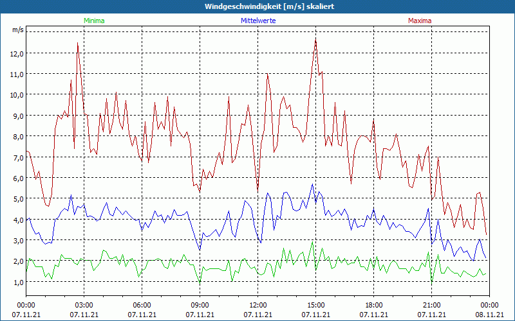Click the 12:00 time axis label

(258, 306)
